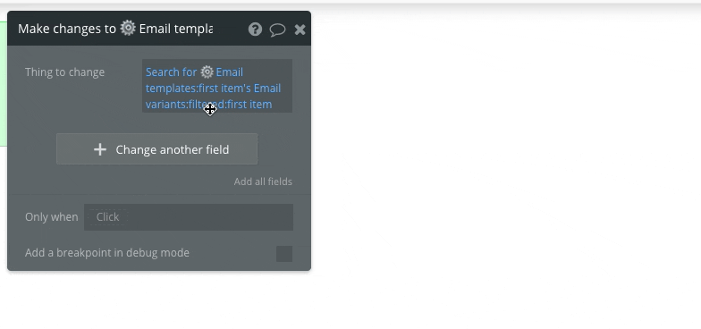The width and height of the screenshot is (701, 329).
Task: Click the "Make changes to" title text
Action: [x=67, y=29]
